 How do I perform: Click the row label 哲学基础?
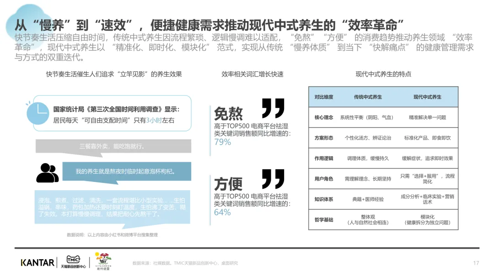323,220
